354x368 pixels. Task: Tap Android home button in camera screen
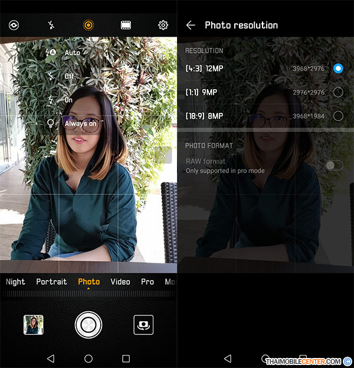tap(88, 359)
